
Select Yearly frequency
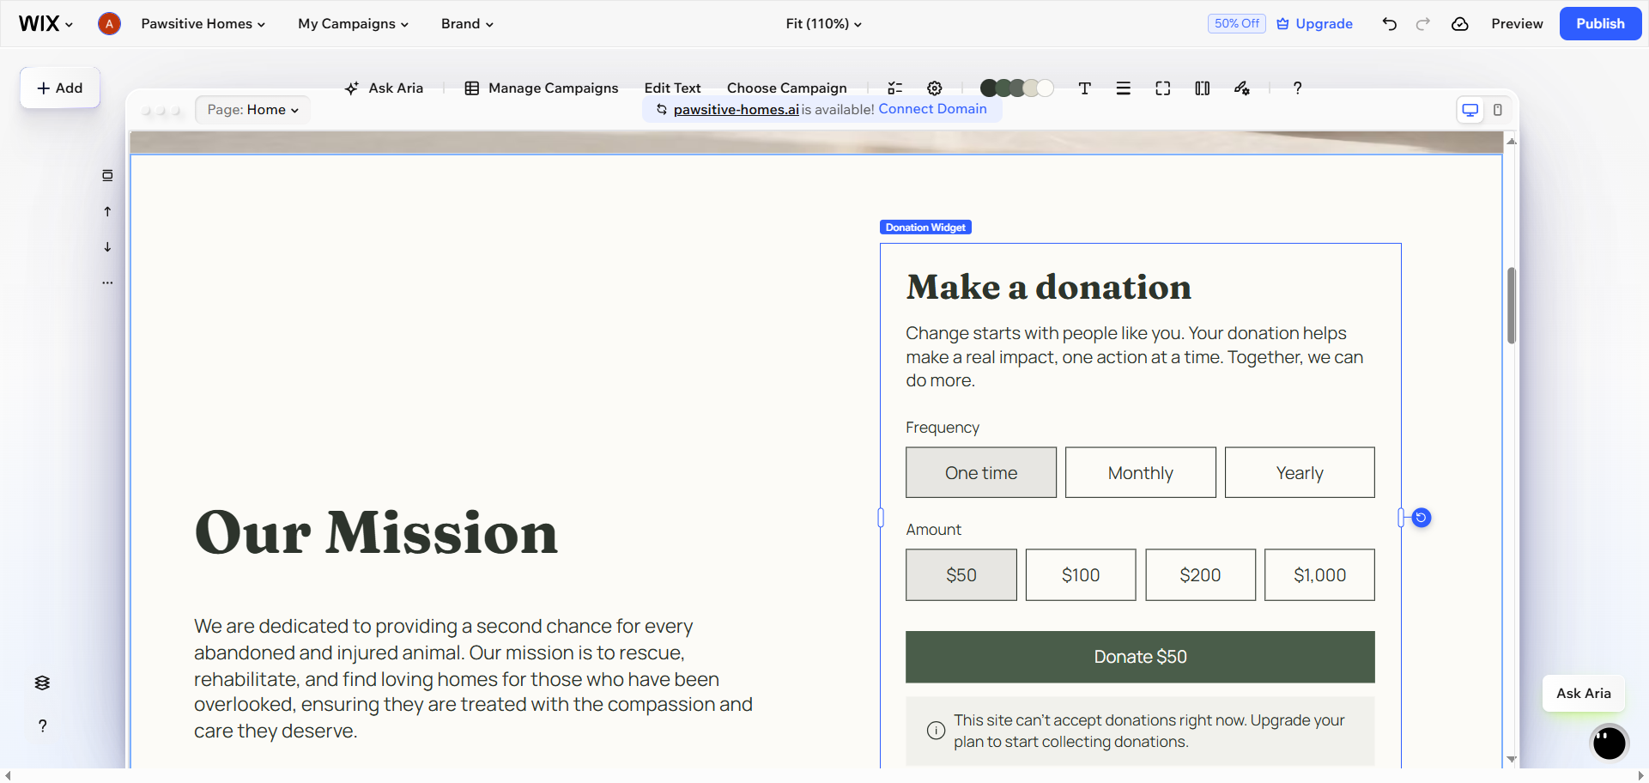coord(1300,472)
